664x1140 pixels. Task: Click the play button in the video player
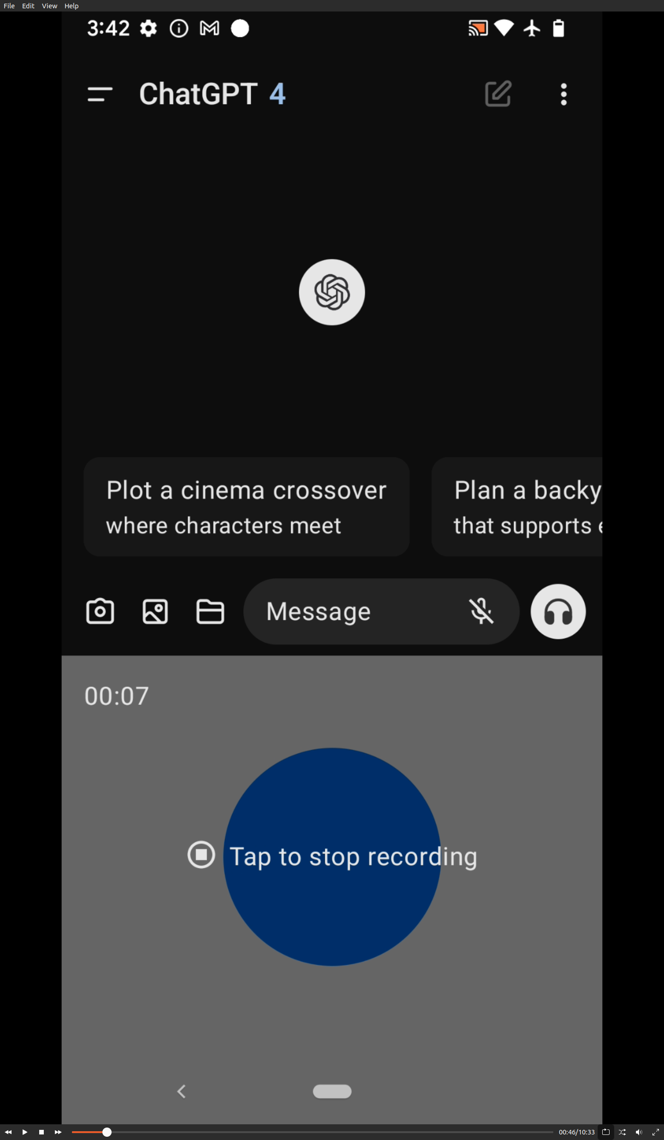coord(25,1132)
